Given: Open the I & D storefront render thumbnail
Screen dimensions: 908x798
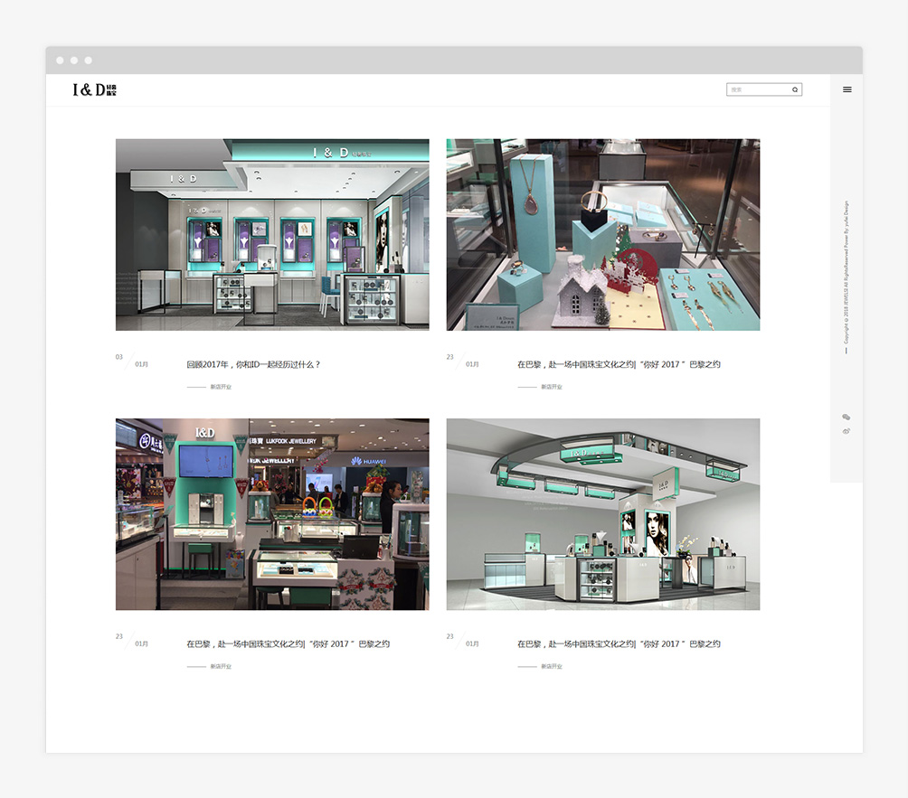Looking at the screenshot, I should tap(272, 234).
